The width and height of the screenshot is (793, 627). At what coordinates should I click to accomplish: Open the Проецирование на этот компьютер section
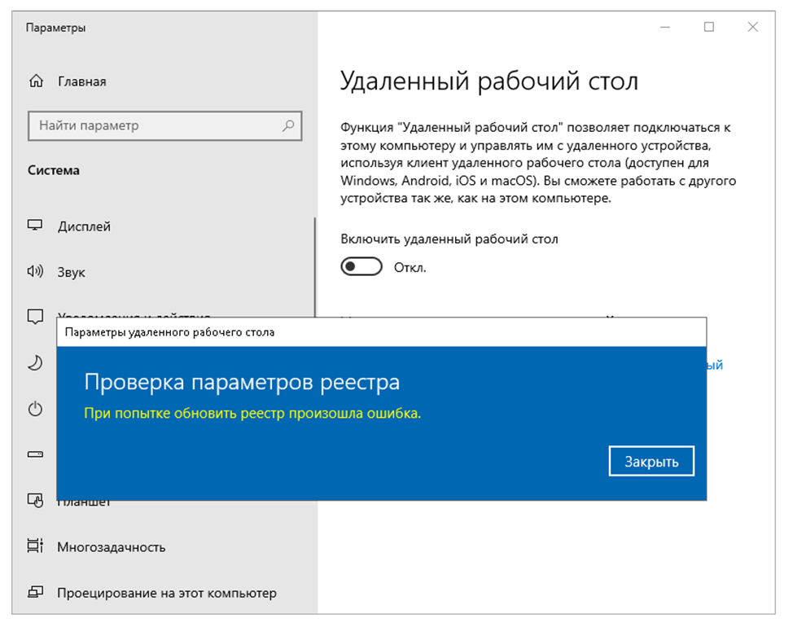click(x=166, y=593)
